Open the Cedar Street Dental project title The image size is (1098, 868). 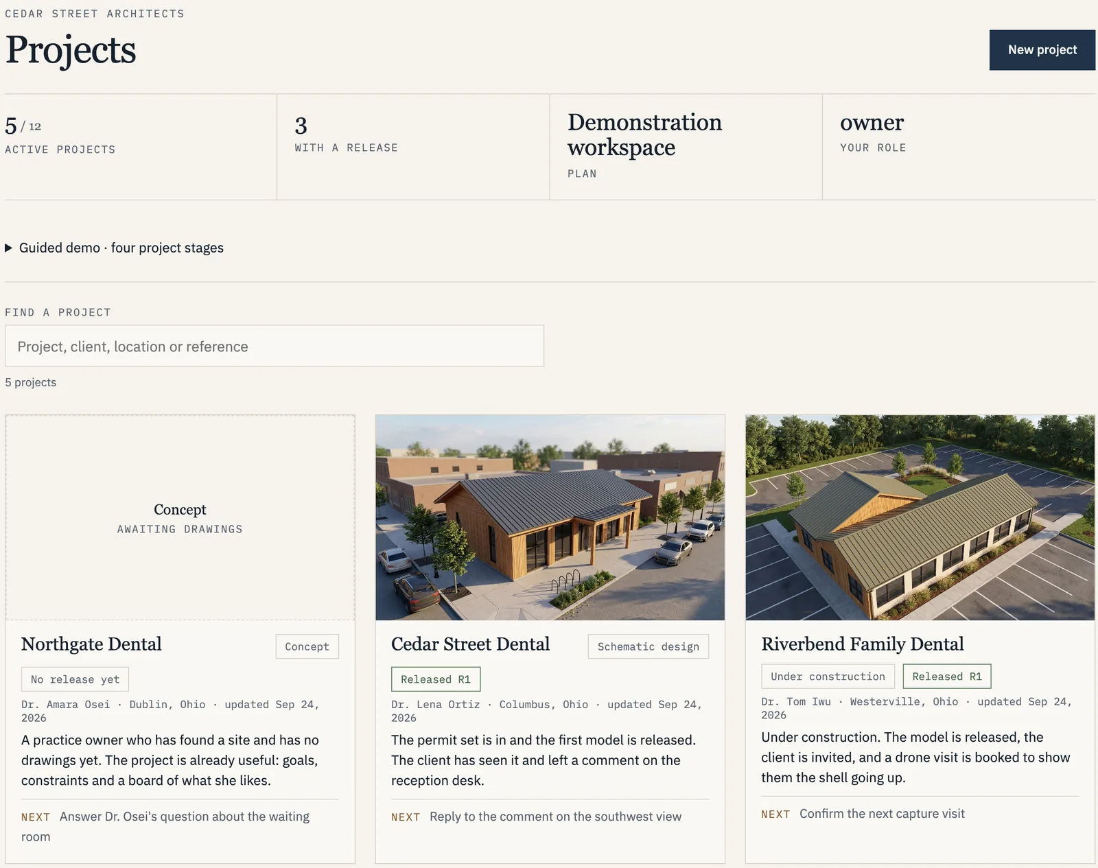[470, 644]
